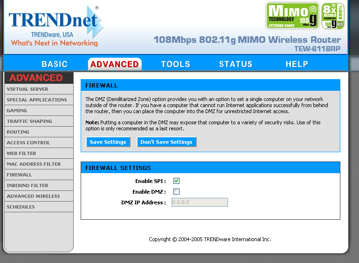Open the Routing page
Viewport: 359px width, 263px height.
click(x=39, y=132)
